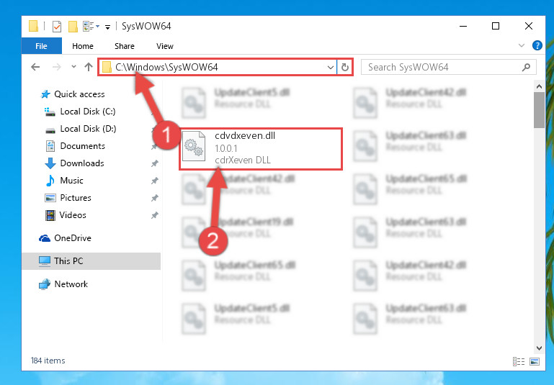Open Pictures in the navigation pane
The image size is (554, 385).
[68, 198]
